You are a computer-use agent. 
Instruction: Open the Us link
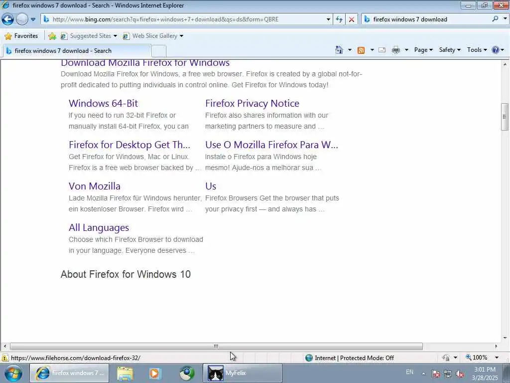tap(211, 186)
